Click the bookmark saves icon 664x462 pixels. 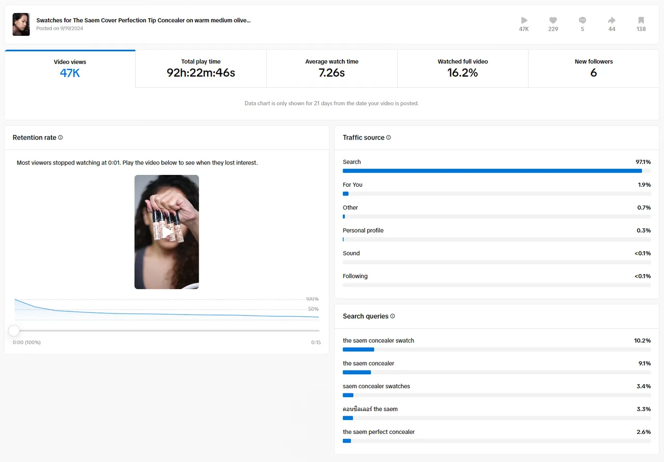(x=641, y=20)
